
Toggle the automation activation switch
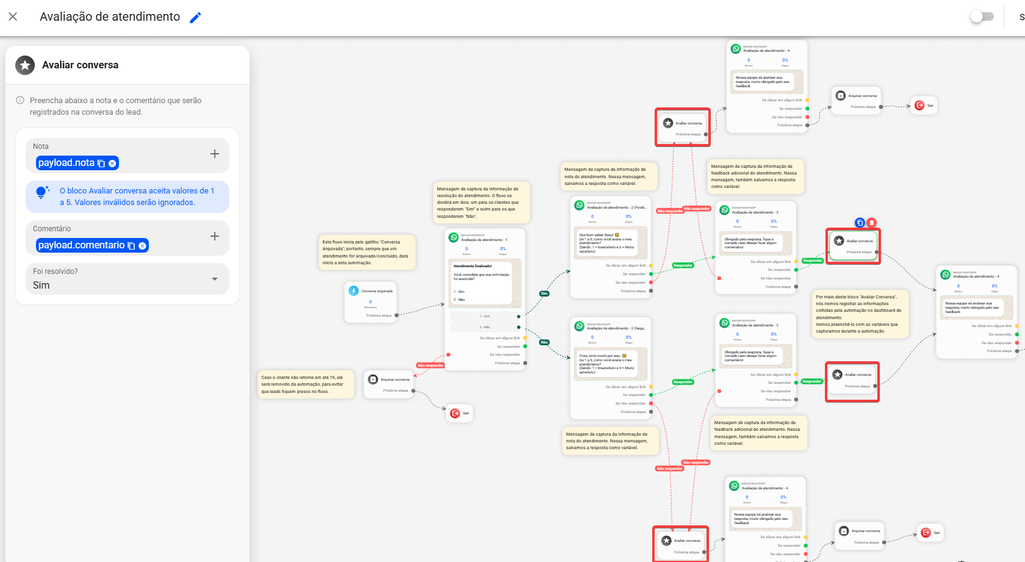pos(982,16)
